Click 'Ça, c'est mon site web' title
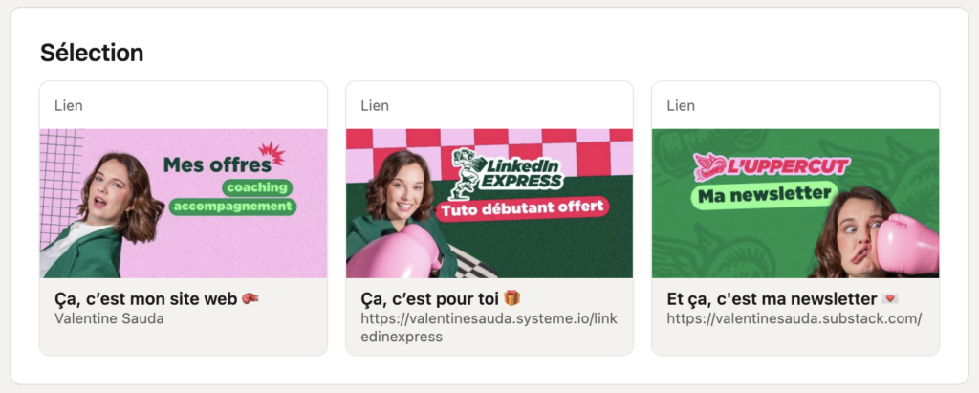 coord(147,298)
